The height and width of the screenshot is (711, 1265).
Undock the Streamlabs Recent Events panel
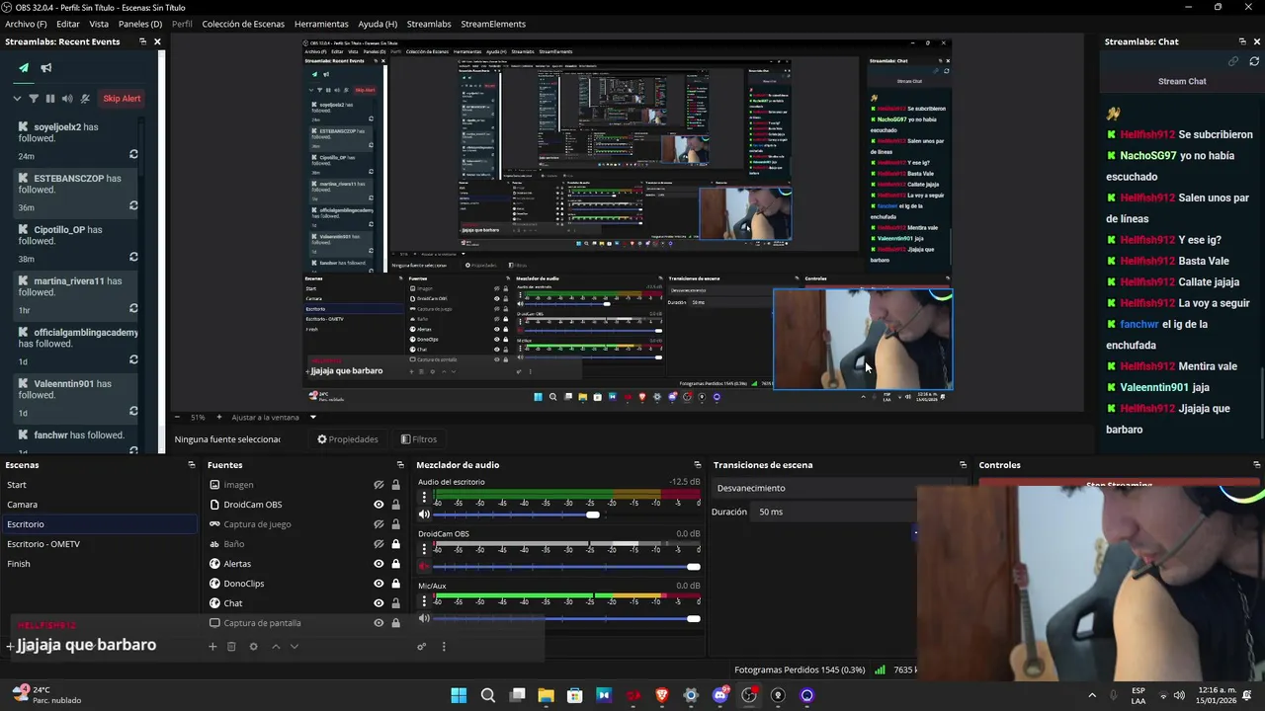click(142, 41)
